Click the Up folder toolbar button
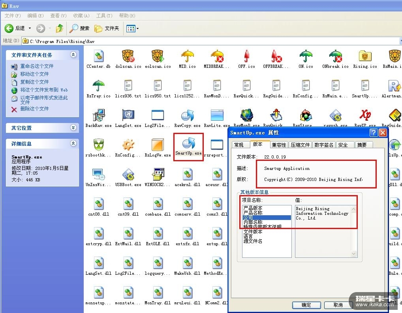This screenshot has width=402, height=313. click(x=60, y=28)
